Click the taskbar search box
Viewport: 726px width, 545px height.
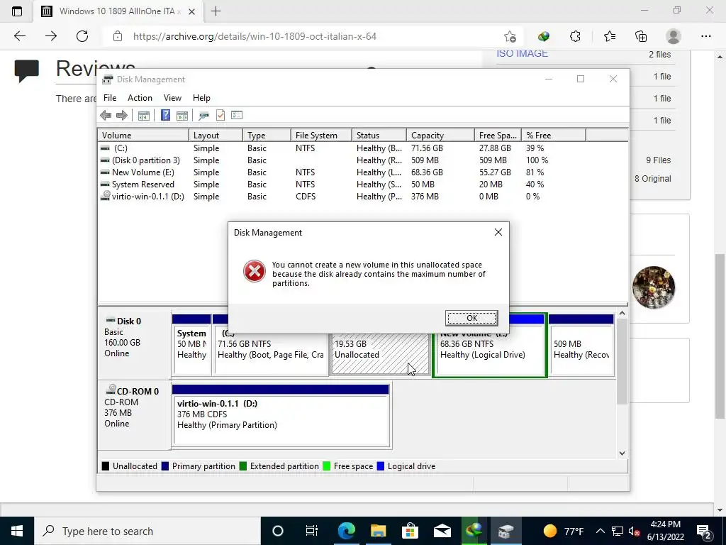tap(147, 531)
